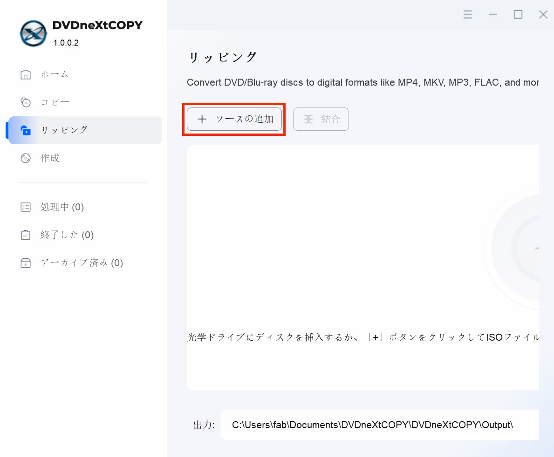Click the ソースの追加 button
This screenshot has height=457, width=554.
[x=234, y=119]
